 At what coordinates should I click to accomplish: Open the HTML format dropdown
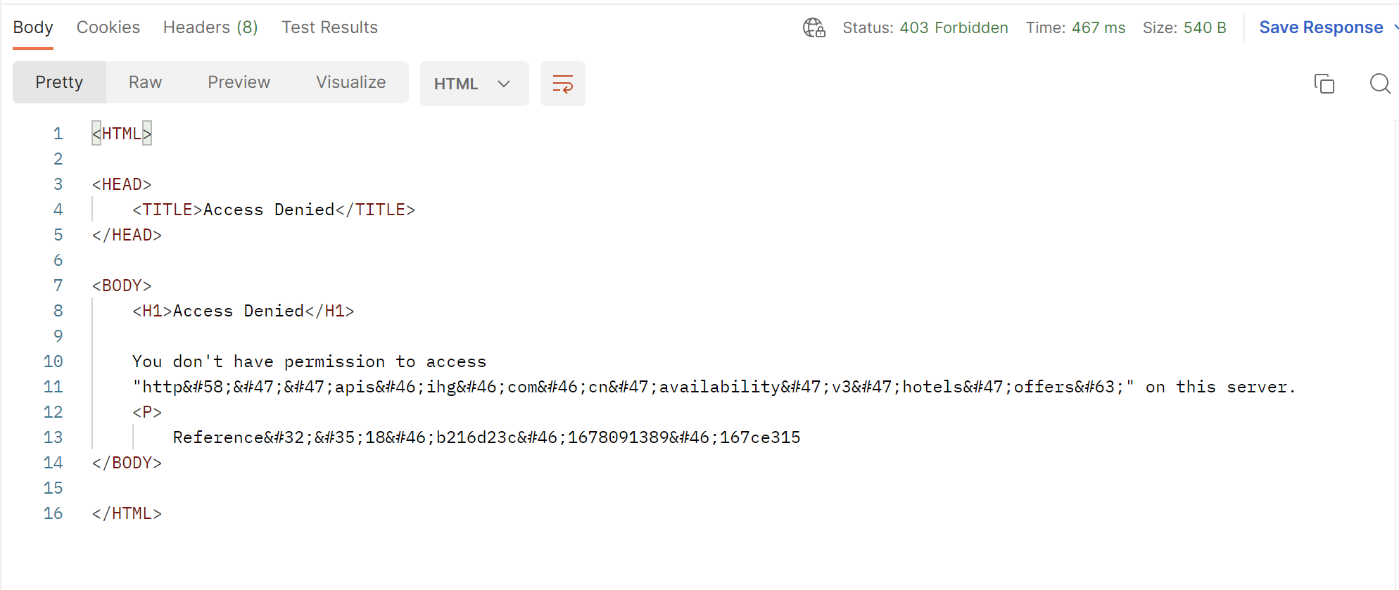[474, 84]
